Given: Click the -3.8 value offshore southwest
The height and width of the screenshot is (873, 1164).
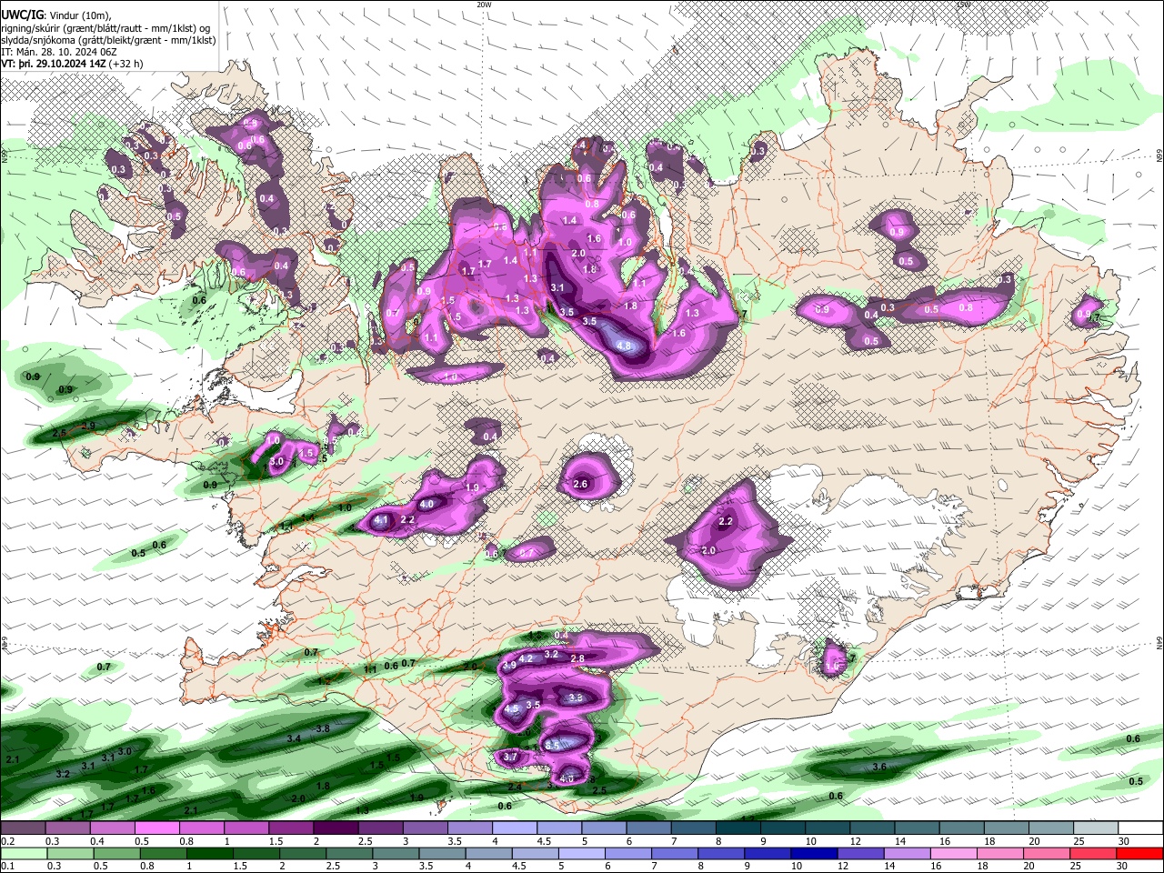Looking at the screenshot, I should click(321, 728).
